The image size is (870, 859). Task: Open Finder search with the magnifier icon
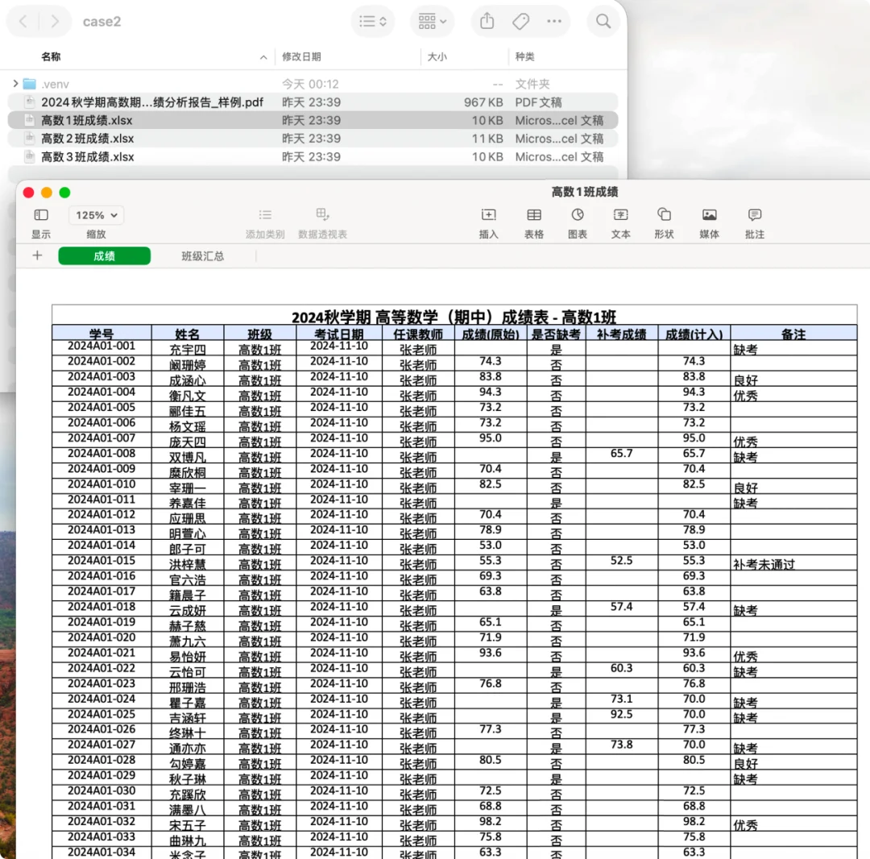(x=603, y=21)
